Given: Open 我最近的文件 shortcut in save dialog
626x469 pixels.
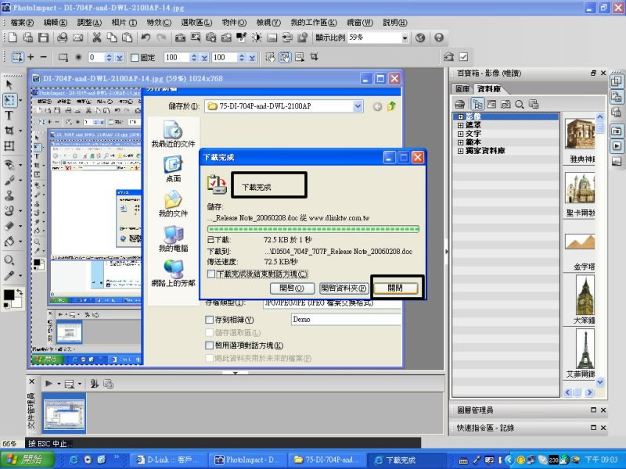Looking at the screenshot, I should tap(173, 134).
